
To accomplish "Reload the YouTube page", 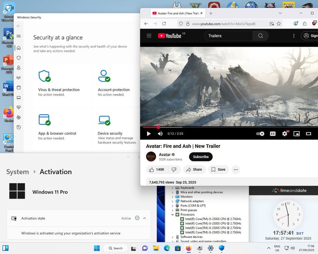I will 164,24.
